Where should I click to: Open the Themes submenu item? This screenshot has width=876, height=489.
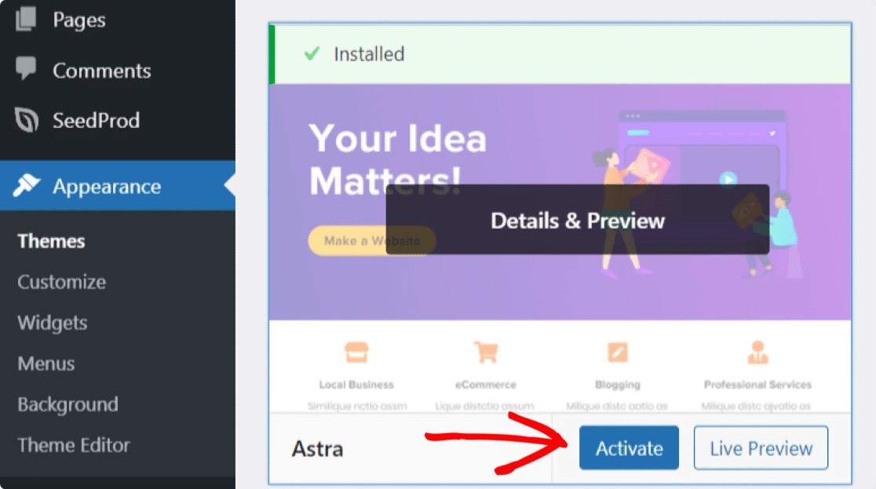[51, 241]
